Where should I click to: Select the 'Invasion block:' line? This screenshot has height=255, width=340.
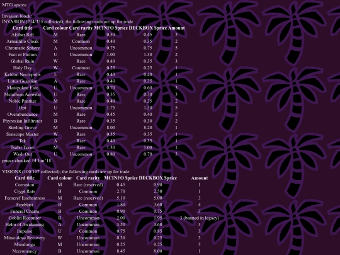(17, 16)
